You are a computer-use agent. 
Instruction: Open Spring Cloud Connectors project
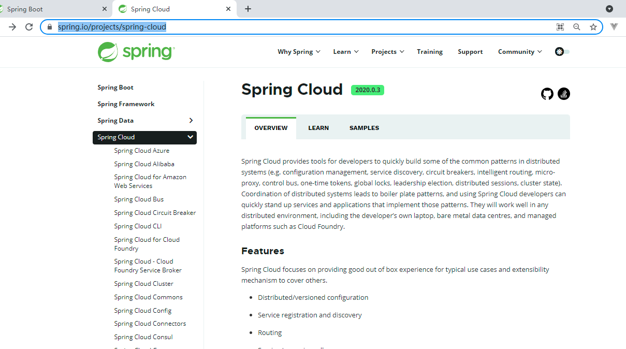150,324
